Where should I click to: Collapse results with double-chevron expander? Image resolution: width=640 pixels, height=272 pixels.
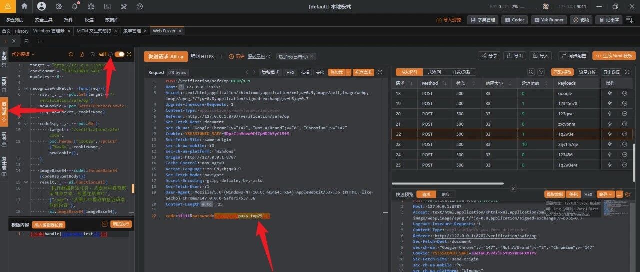512,188
